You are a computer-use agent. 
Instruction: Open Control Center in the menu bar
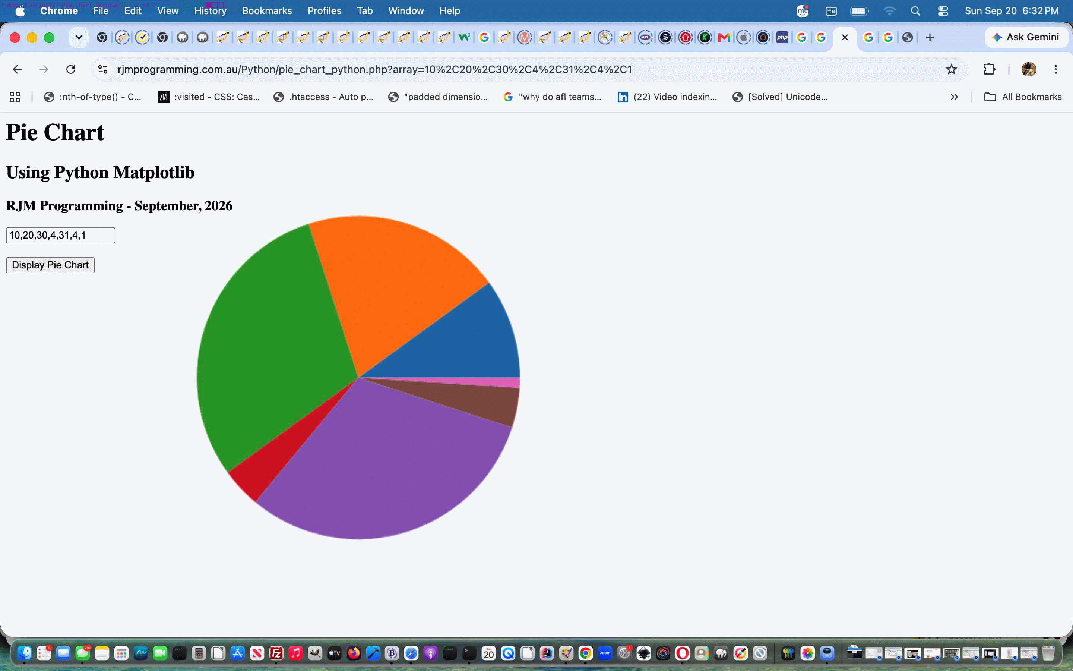[x=943, y=11]
